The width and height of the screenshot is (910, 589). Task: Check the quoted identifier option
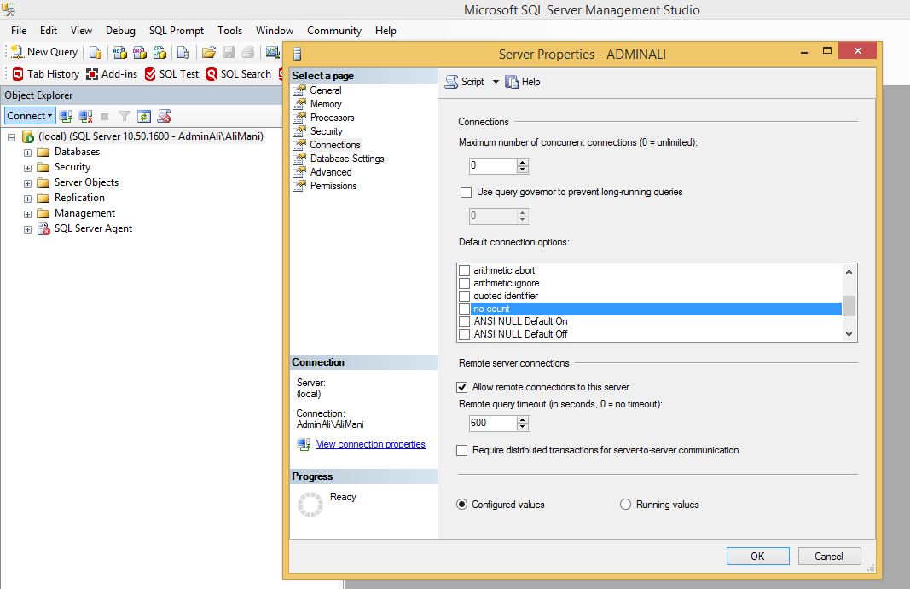[x=464, y=296]
